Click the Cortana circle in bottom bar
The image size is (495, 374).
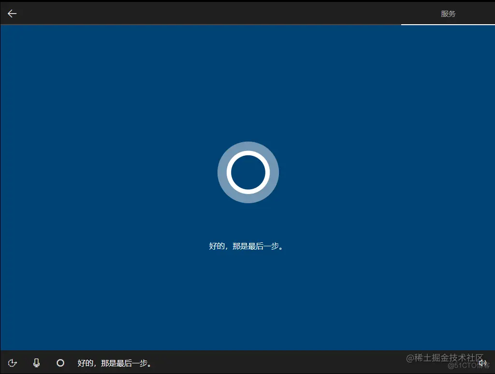coord(60,363)
